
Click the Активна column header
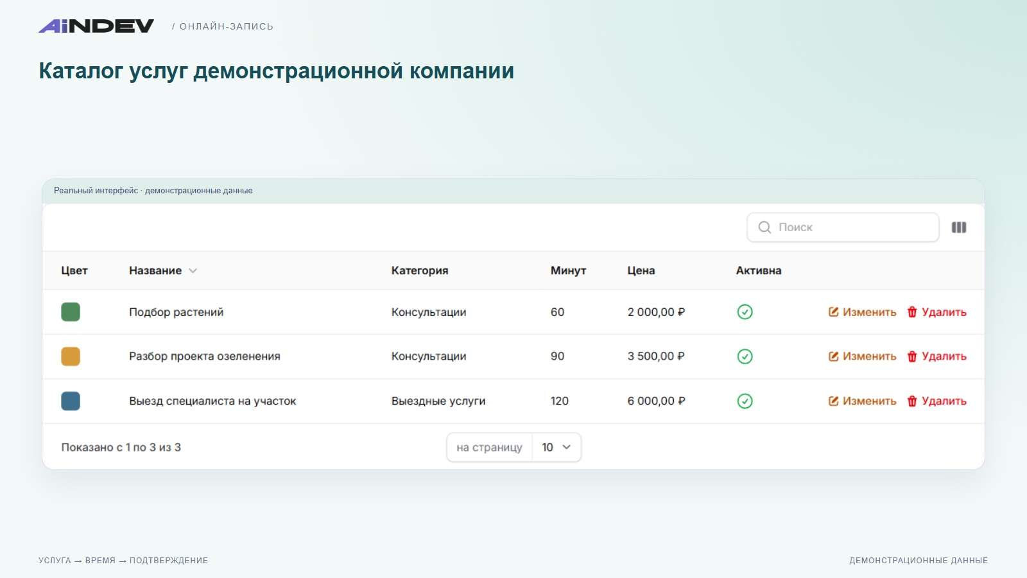pos(759,270)
